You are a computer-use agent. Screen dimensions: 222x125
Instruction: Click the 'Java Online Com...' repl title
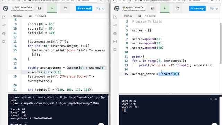(24, 7)
